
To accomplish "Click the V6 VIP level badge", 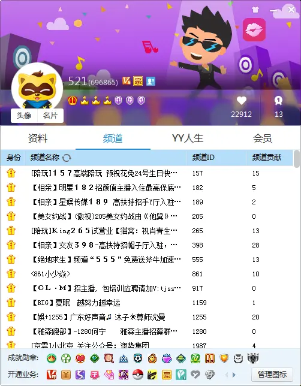I will (127, 81).
